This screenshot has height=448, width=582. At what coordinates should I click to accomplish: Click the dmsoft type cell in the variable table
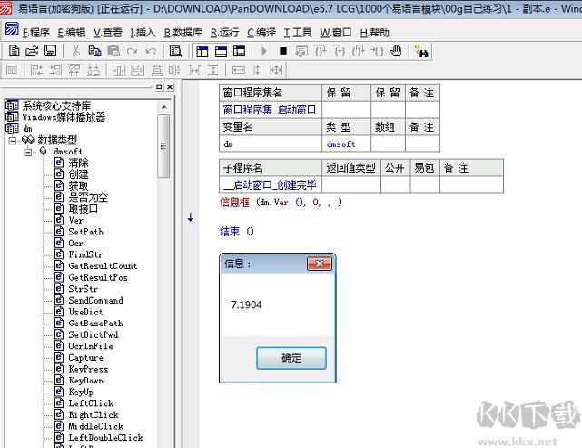pyautogui.click(x=341, y=144)
